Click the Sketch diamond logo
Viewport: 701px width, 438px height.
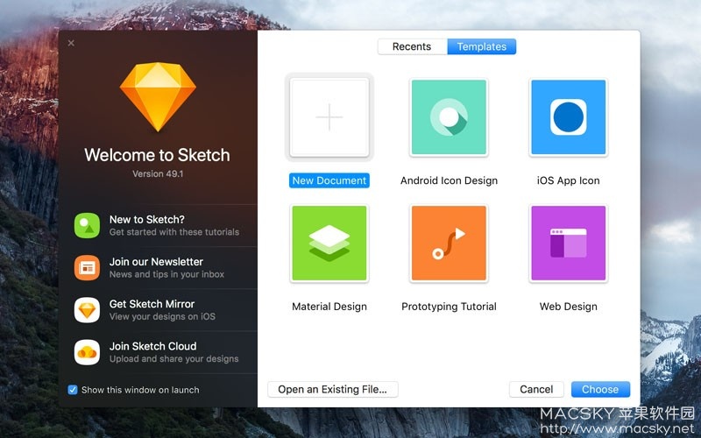coord(158,97)
